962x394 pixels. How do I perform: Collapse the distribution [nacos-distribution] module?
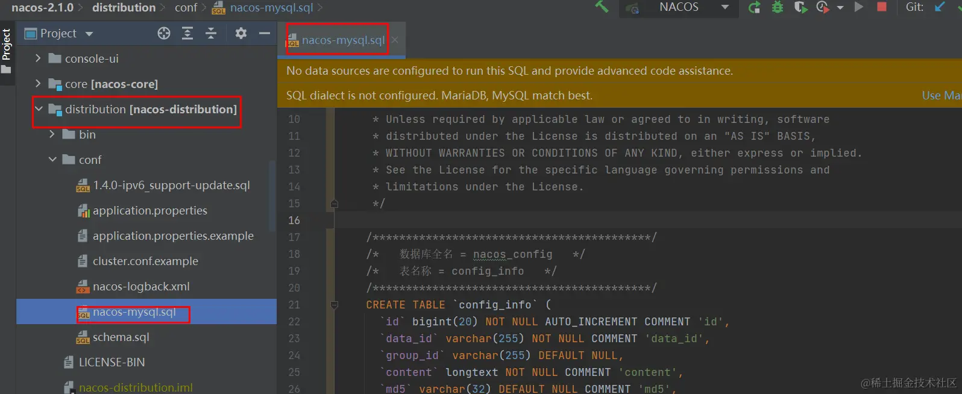[x=39, y=109]
